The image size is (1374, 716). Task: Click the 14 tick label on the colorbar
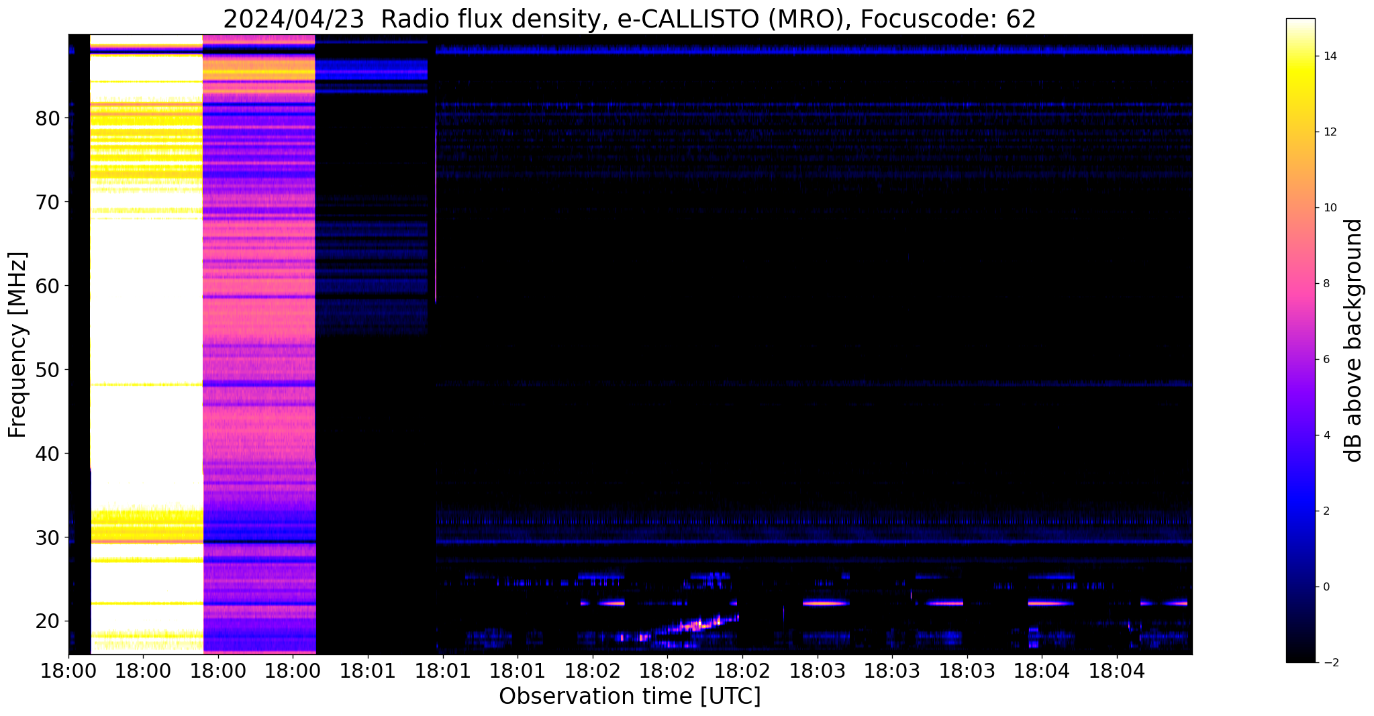click(x=1331, y=56)
